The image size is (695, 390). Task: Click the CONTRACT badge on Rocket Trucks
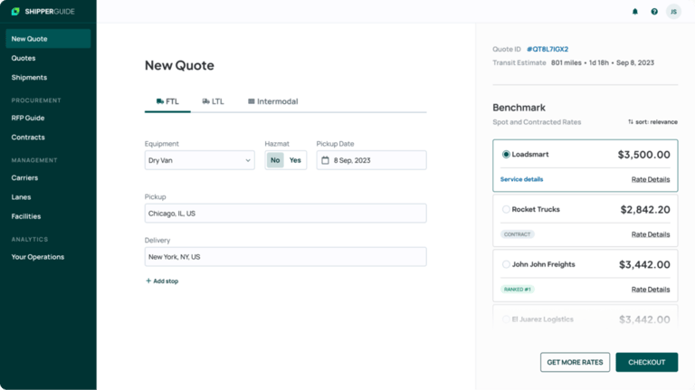point(518,234)
